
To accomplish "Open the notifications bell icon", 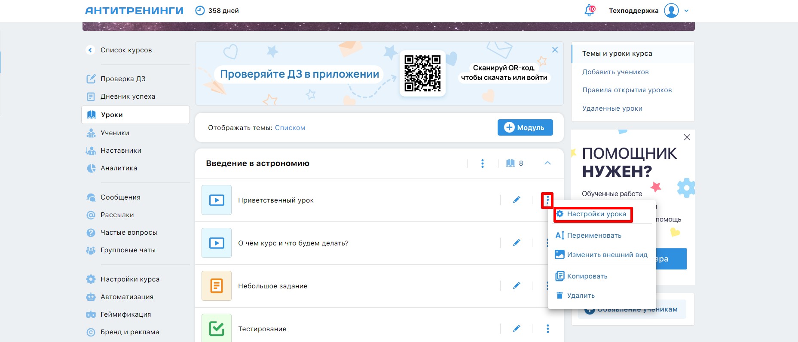I will pos(590,10).
